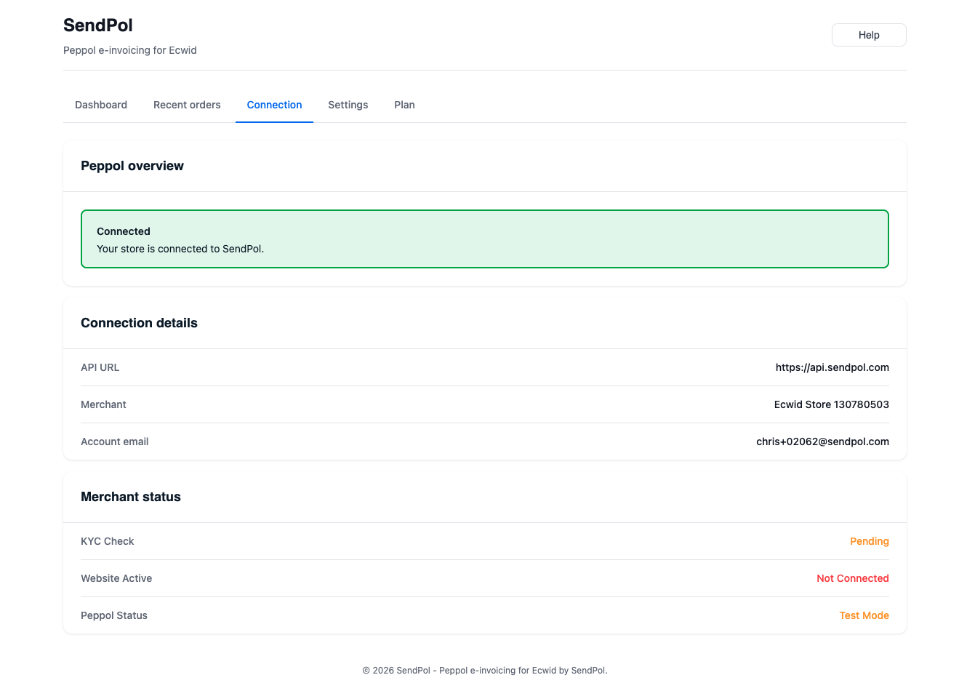Go to the Settings tab
Screen dimensions: 967x699
click(x=348, y=105)
